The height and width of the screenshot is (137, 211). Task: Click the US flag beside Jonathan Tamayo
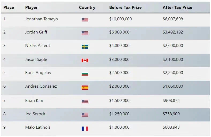[85, 20]
